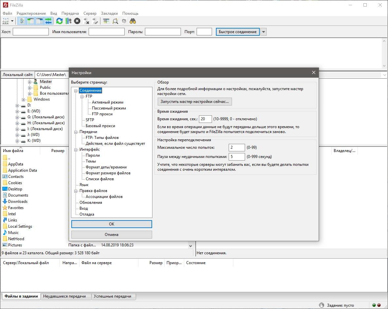Viewport: 388px width, 309px height.
Task: Click the Пароль input field
Action: coord(163,32)
